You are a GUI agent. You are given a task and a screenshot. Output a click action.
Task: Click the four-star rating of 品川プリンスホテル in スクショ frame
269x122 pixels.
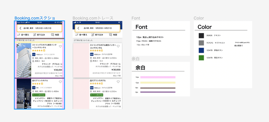click(37, 84)
